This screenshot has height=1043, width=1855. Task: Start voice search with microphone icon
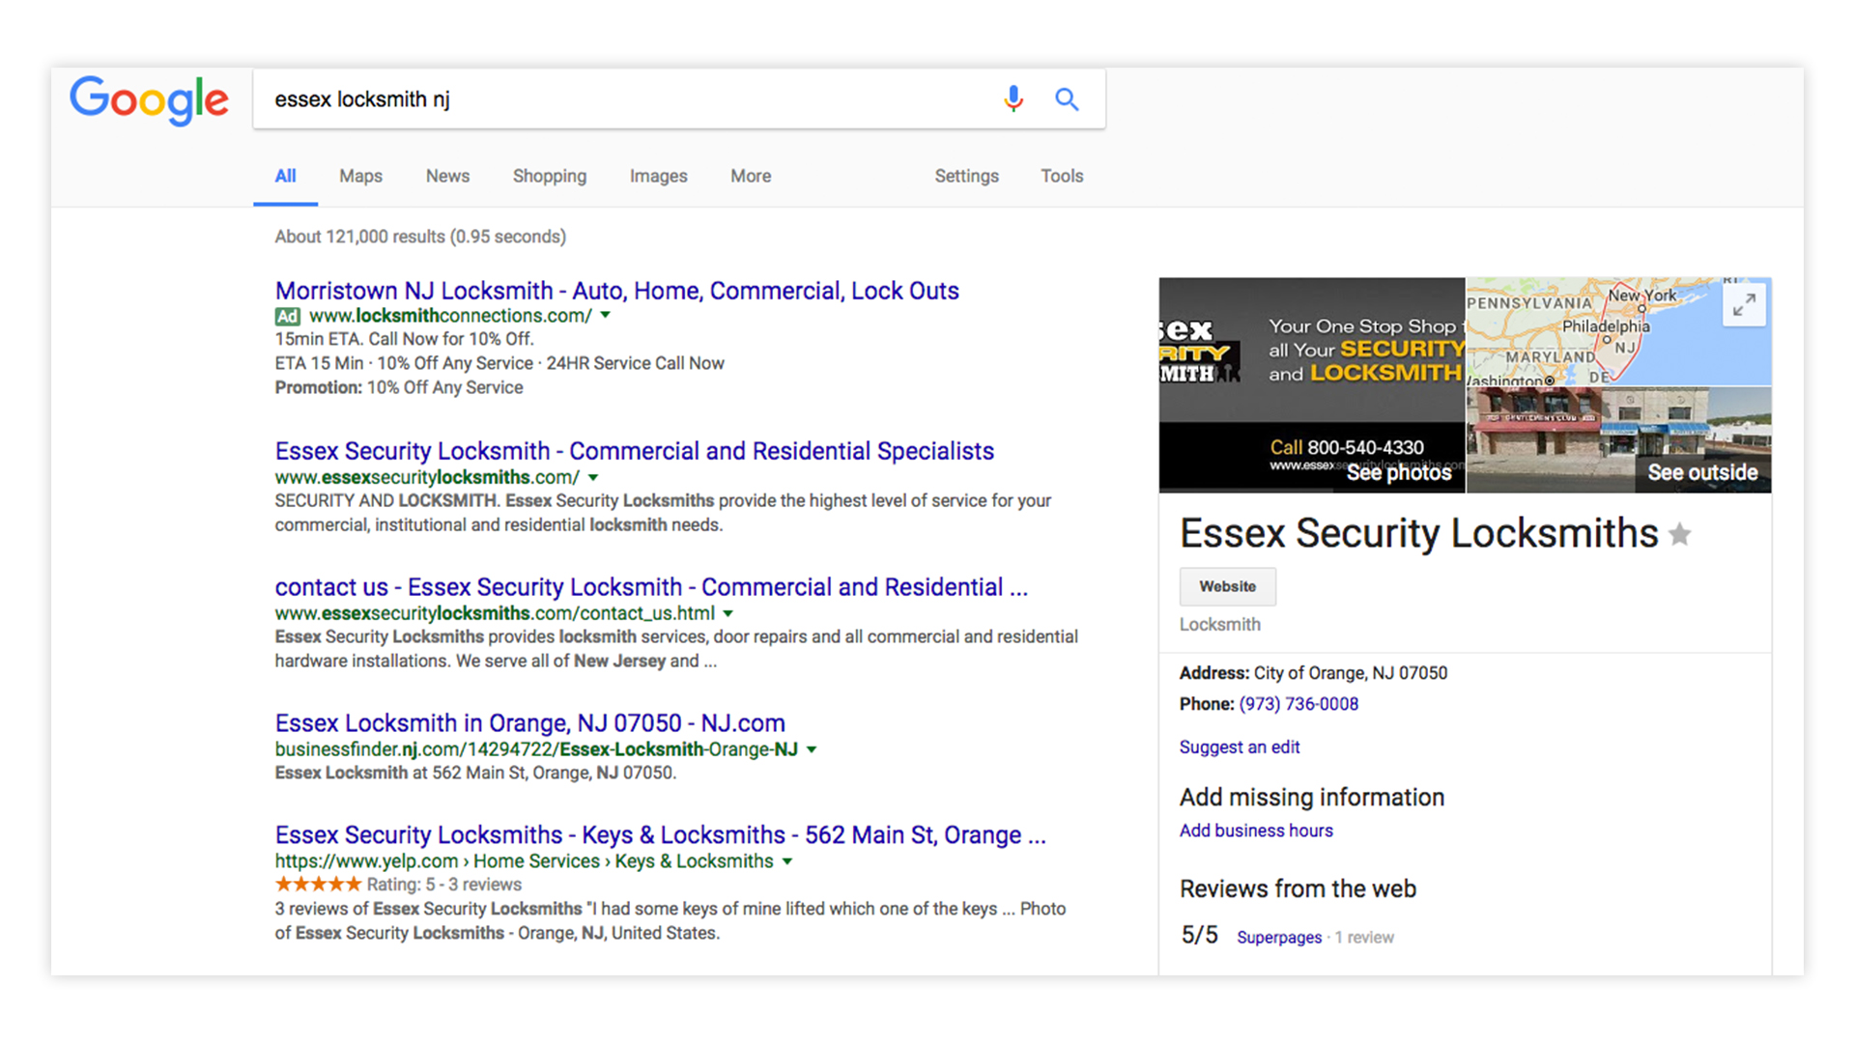click(1013, 99)
